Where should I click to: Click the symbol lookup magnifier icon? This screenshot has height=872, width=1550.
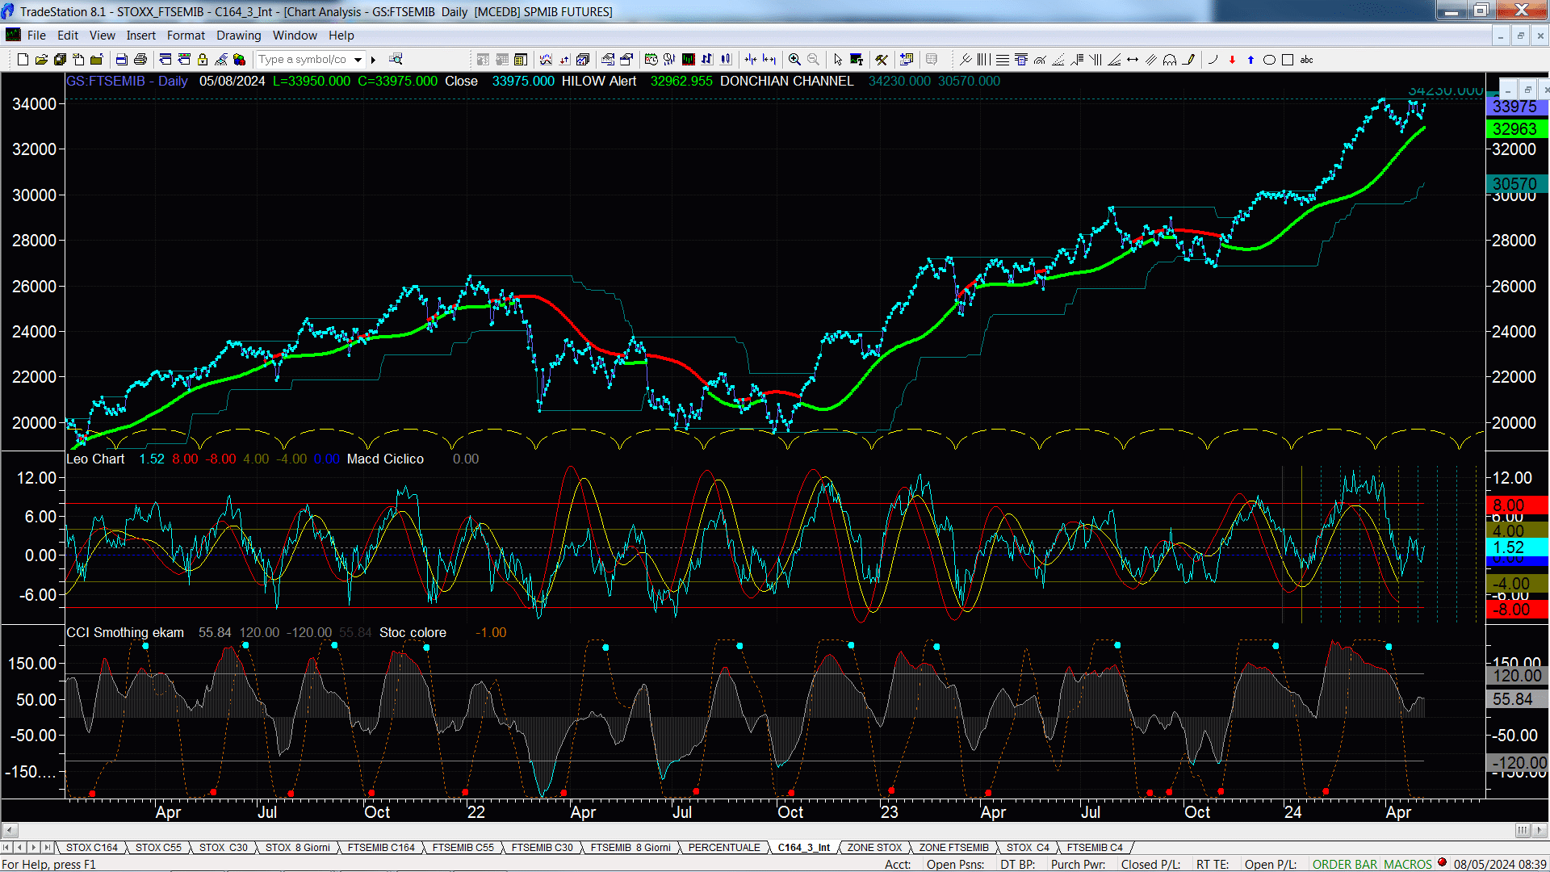pos(396,59)
